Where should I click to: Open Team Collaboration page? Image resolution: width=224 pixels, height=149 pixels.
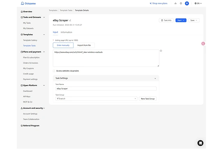[x=31, y=119]
